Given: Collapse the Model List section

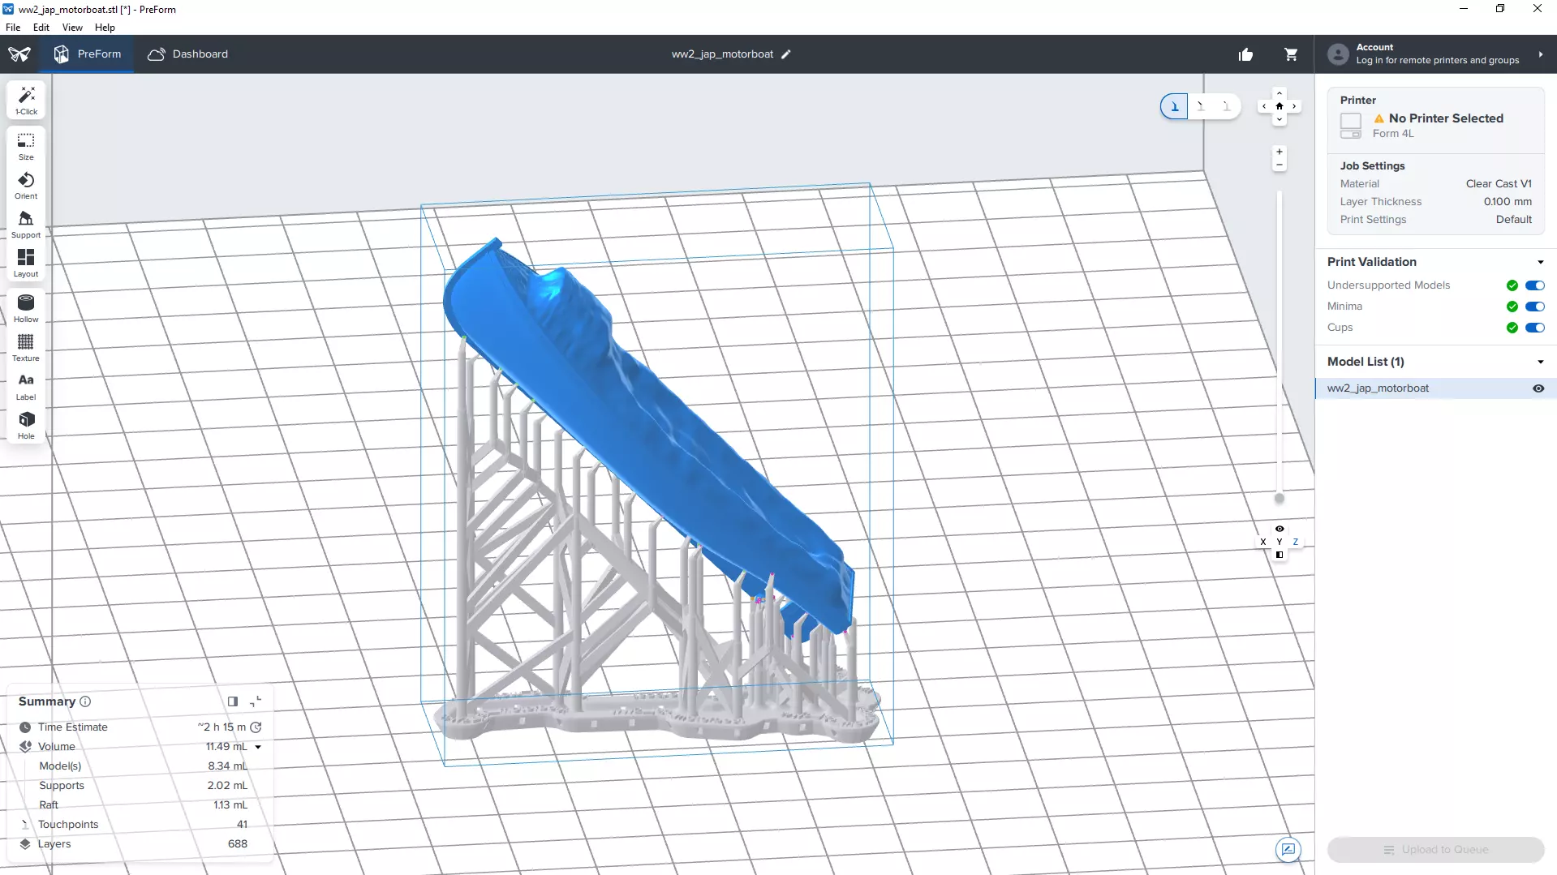Looking at the screenshot, I should click(x=1541, y=362).
